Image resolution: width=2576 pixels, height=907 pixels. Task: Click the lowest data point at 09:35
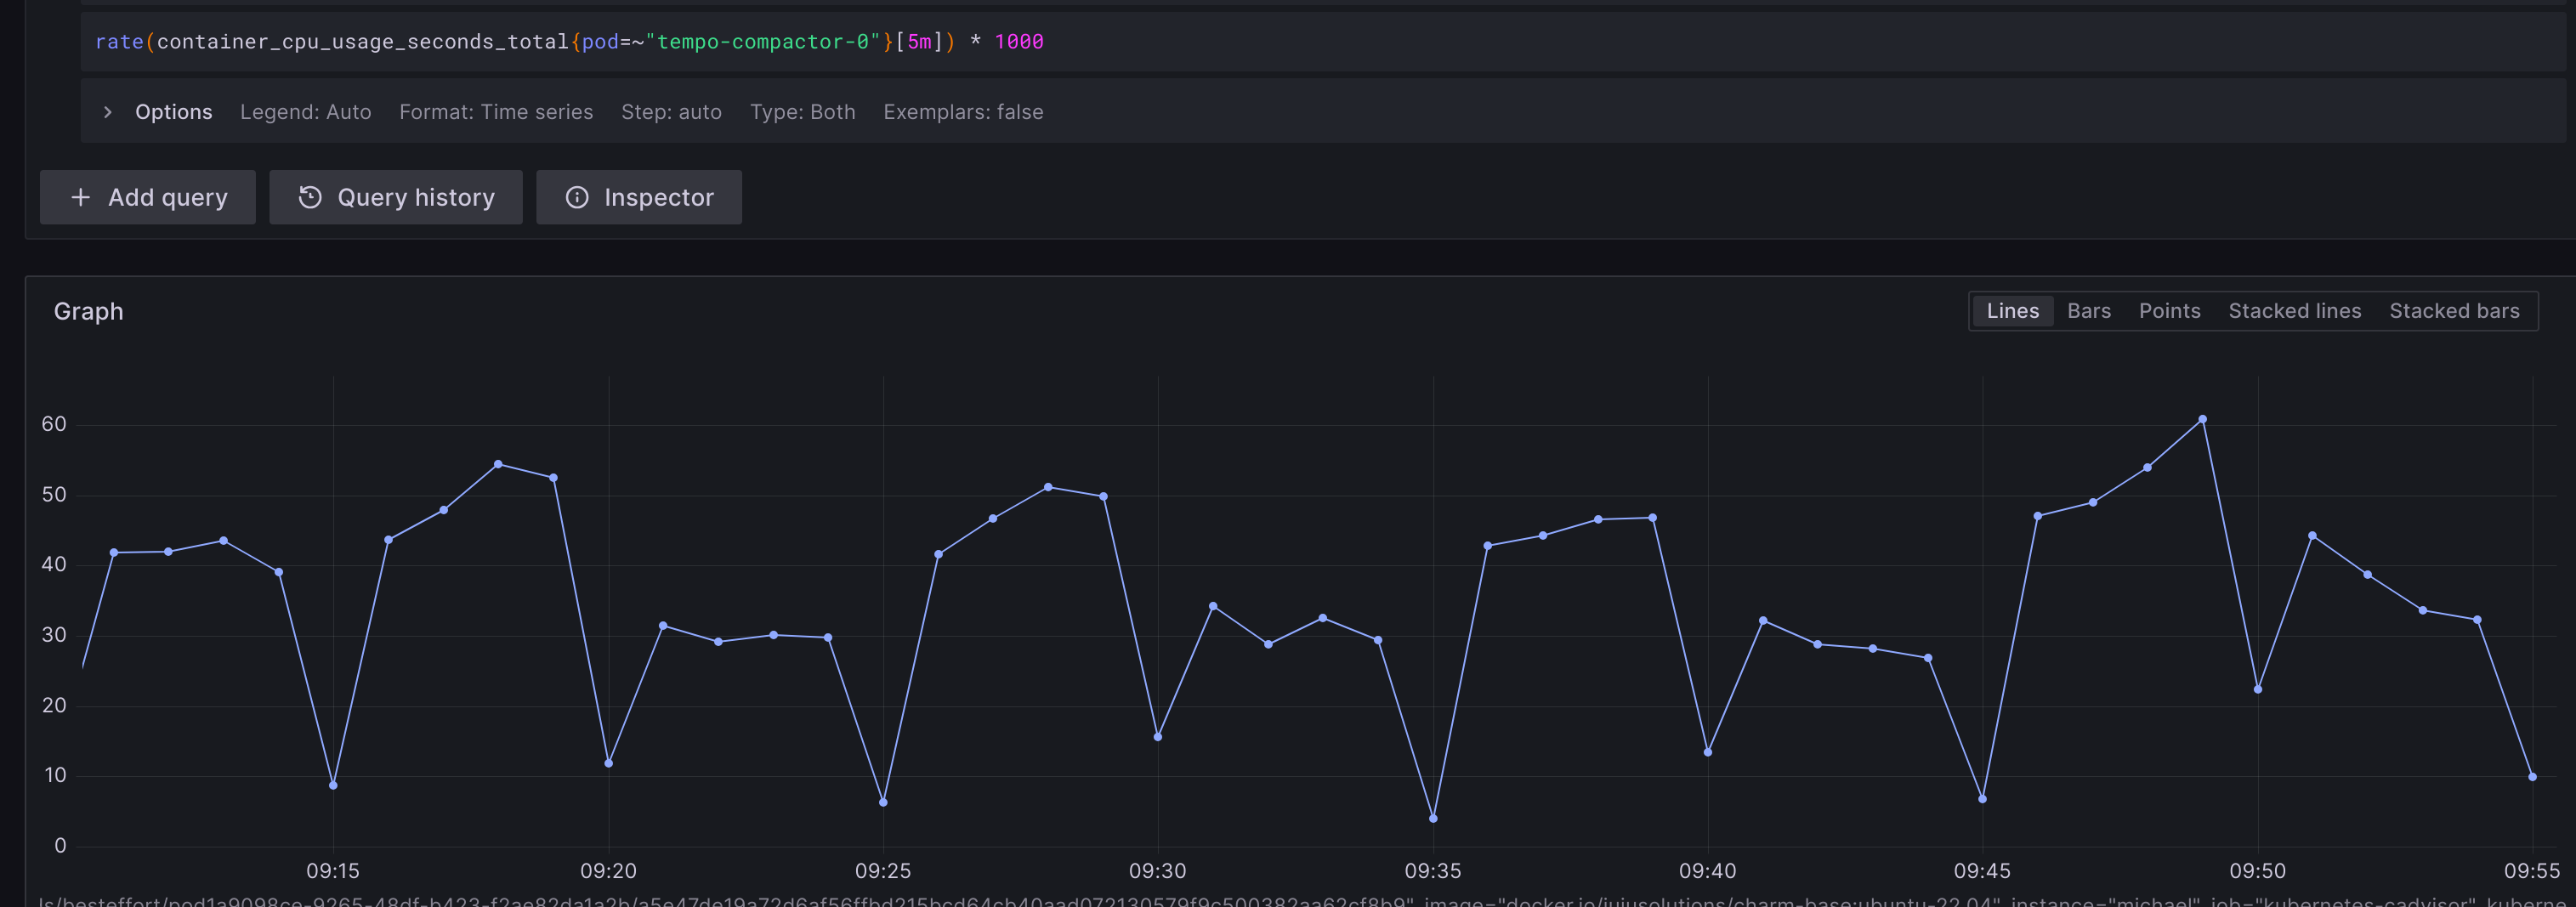point(1433,819)
